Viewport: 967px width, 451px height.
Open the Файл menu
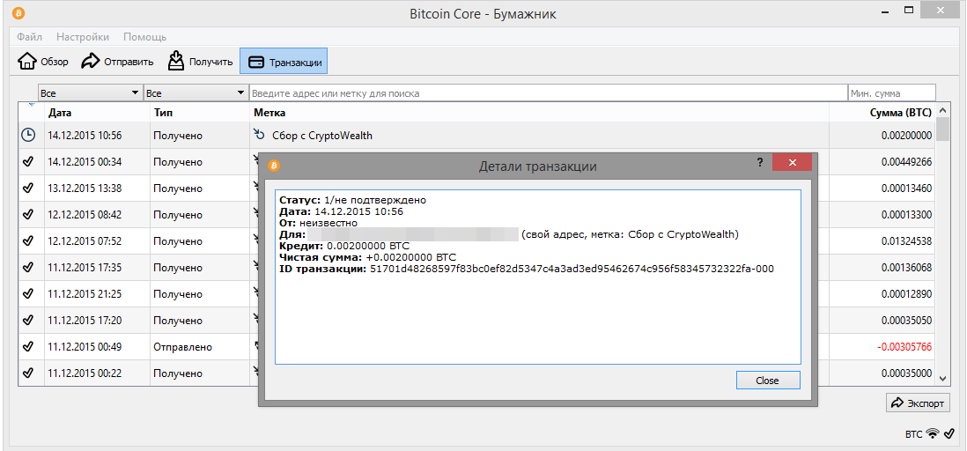coord(29,37)
